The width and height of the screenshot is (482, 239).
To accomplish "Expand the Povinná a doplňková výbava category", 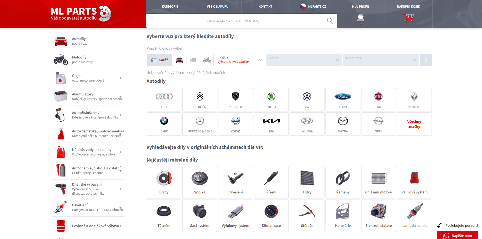I will (120, 226).
